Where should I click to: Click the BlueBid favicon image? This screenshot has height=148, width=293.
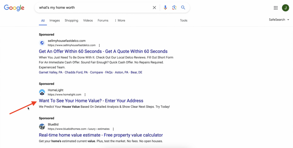coord(42,127)
